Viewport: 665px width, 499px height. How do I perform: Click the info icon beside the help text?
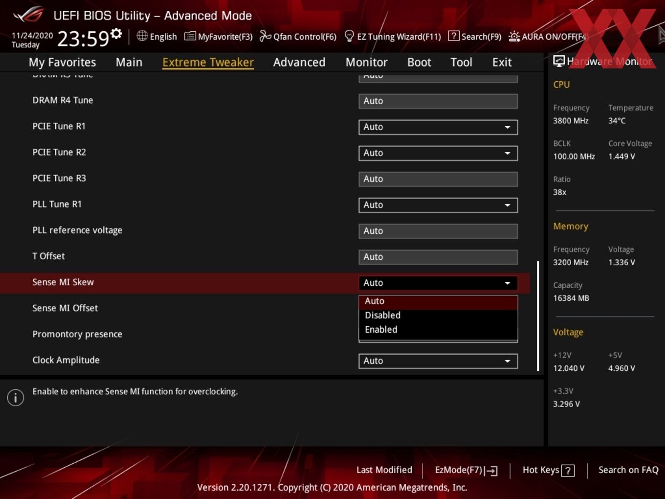[x=16, y=397]
